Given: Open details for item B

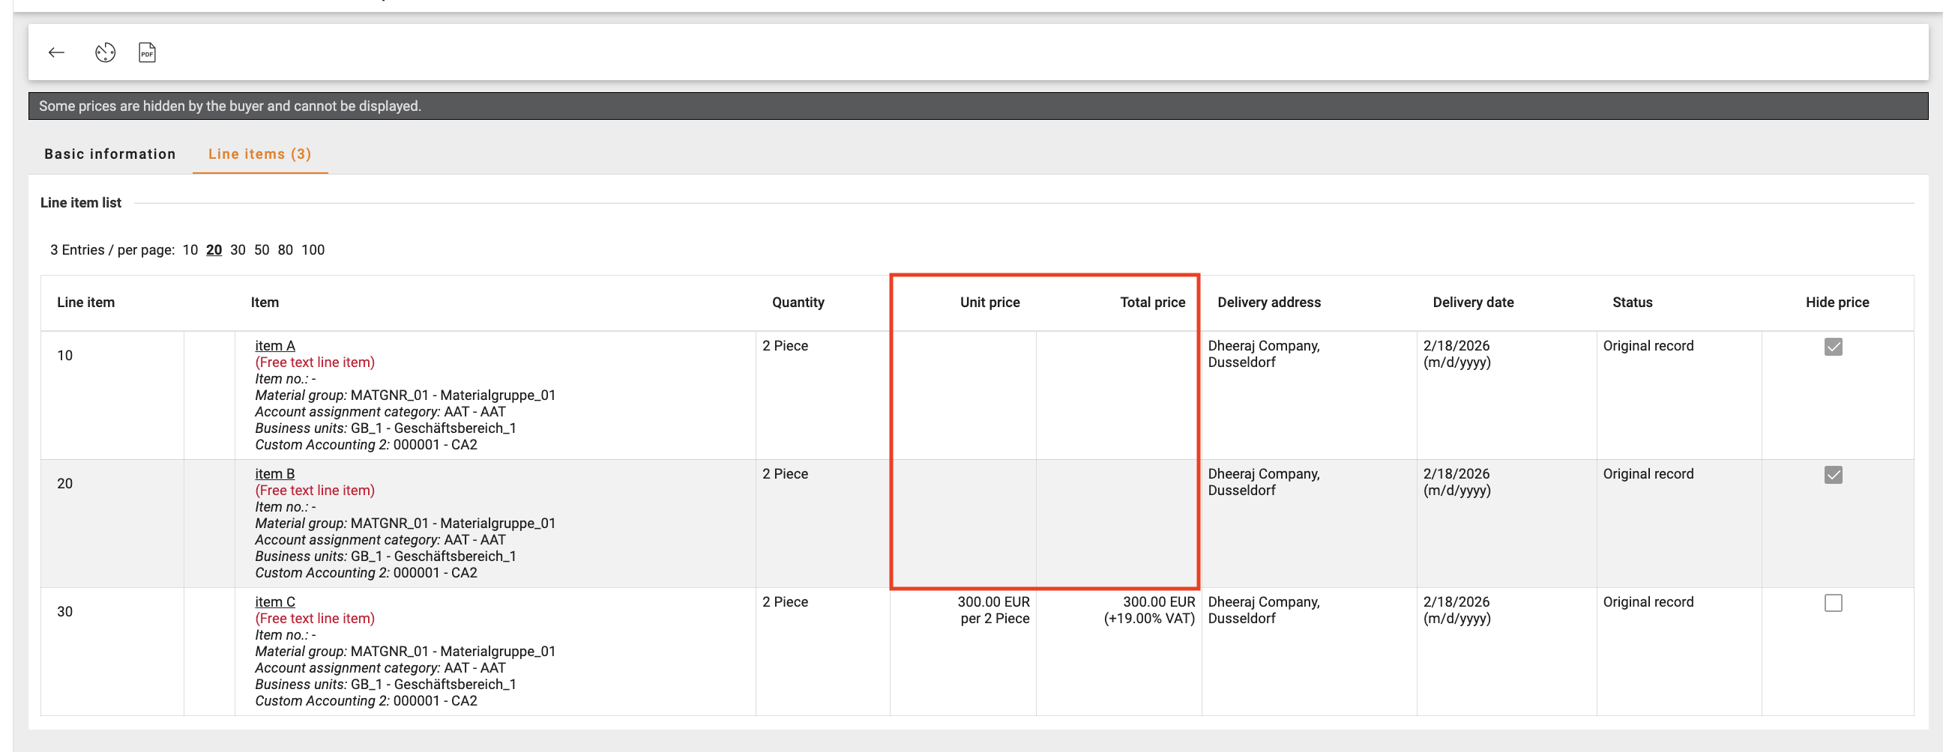Looking at the screenshot, I should point(274,473).
